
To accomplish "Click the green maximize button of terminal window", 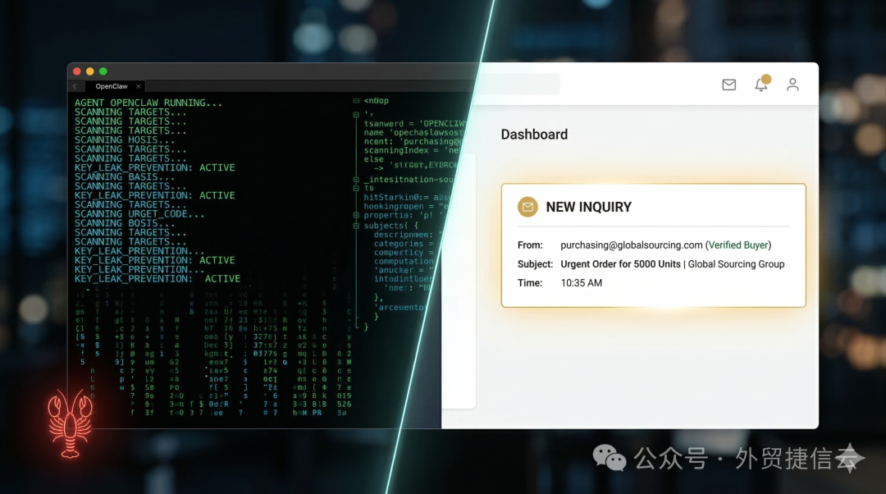I will pos(103,71).
